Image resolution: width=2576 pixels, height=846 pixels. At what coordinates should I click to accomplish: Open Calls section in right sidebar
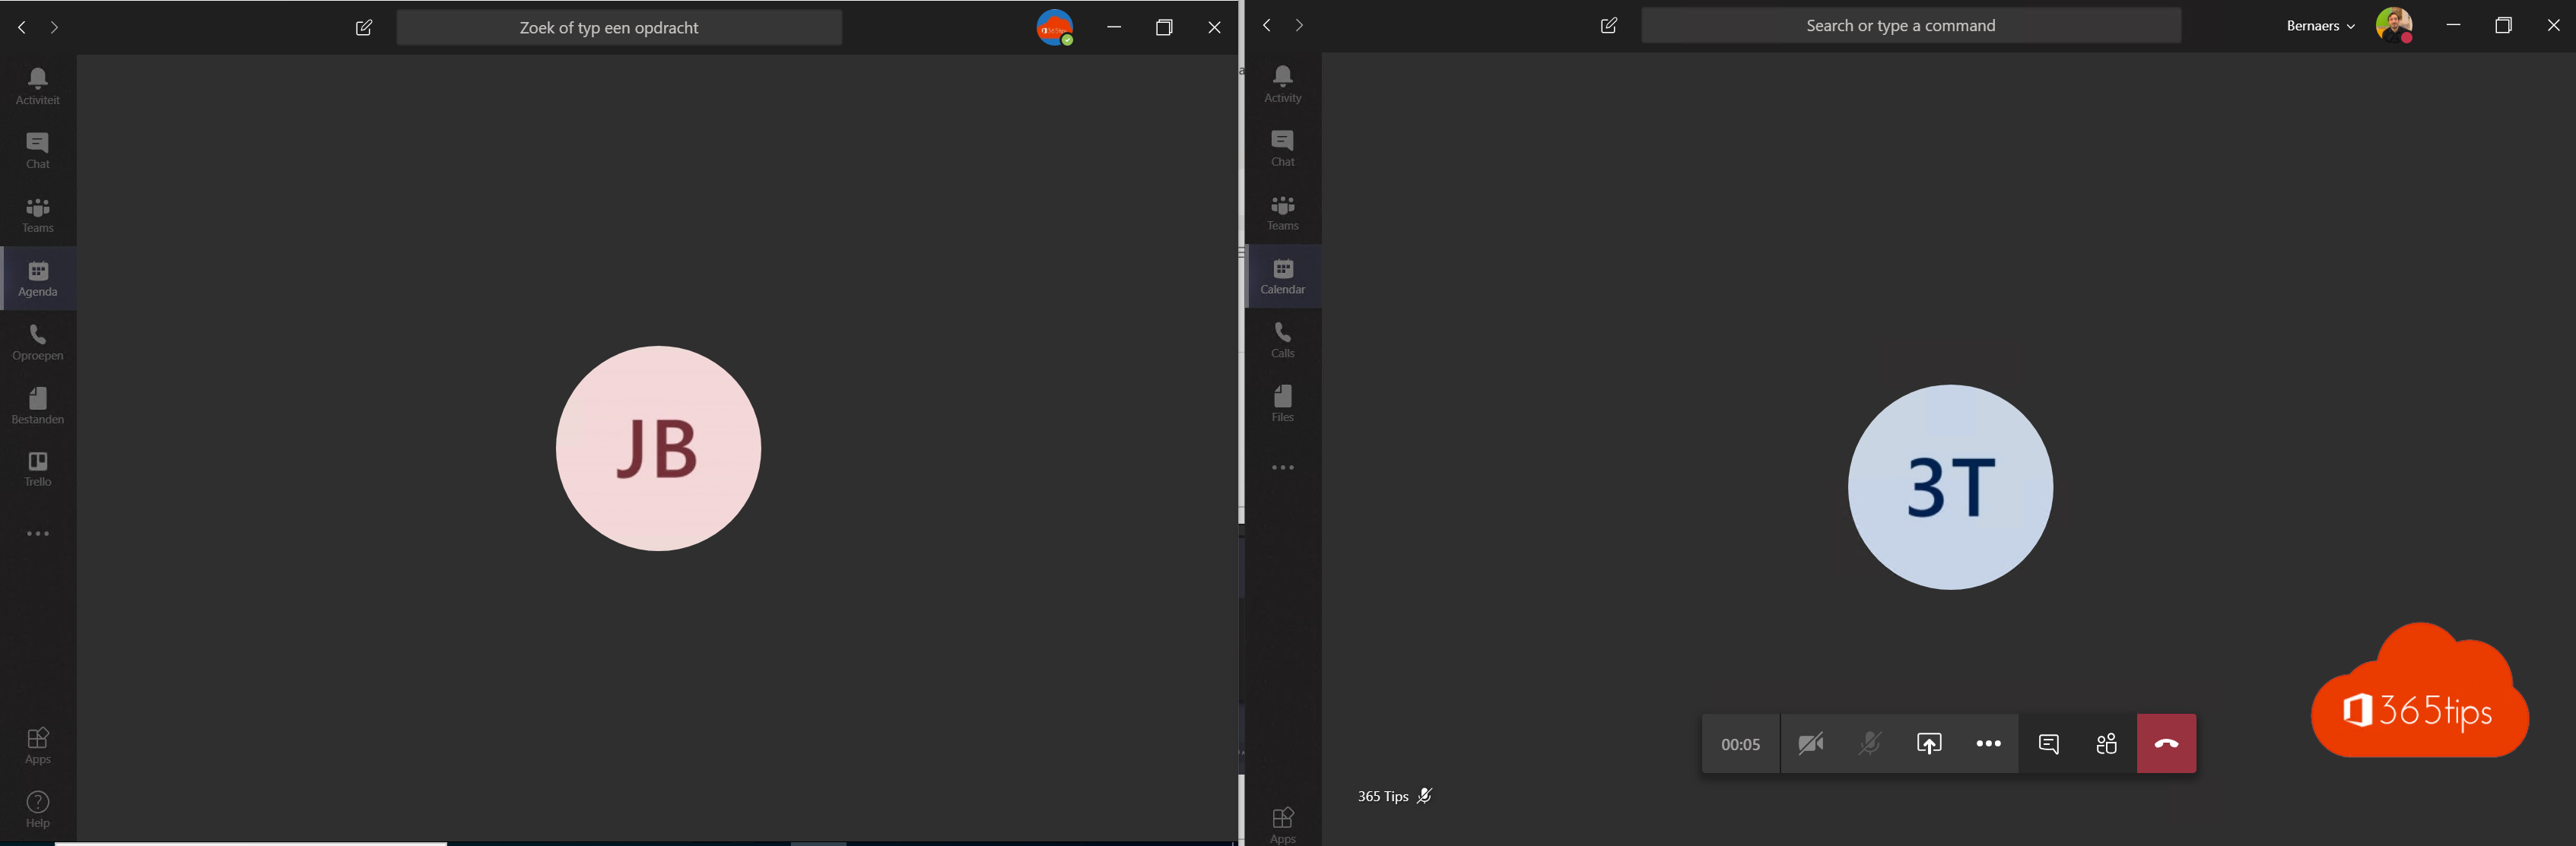(x=1285, y=338)
